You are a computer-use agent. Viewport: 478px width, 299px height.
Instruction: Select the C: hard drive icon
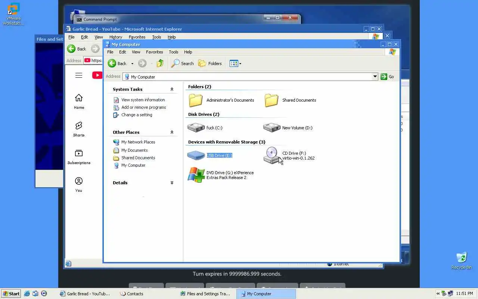click(x=196, y=127)
